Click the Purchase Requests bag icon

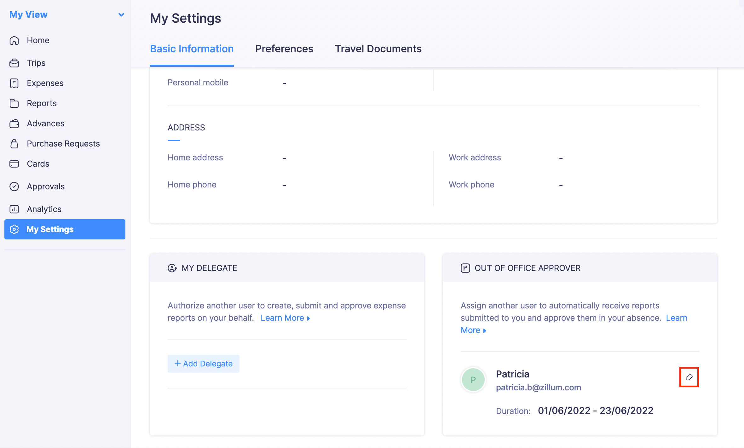(x=14, y=144)
